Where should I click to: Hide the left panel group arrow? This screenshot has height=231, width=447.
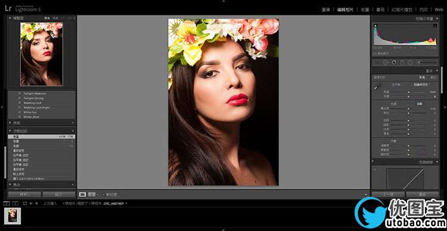(x=2, y=107)
